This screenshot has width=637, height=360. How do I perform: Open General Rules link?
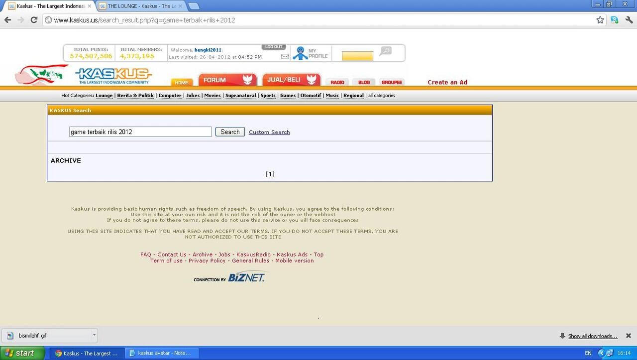(x=250, y=260)
